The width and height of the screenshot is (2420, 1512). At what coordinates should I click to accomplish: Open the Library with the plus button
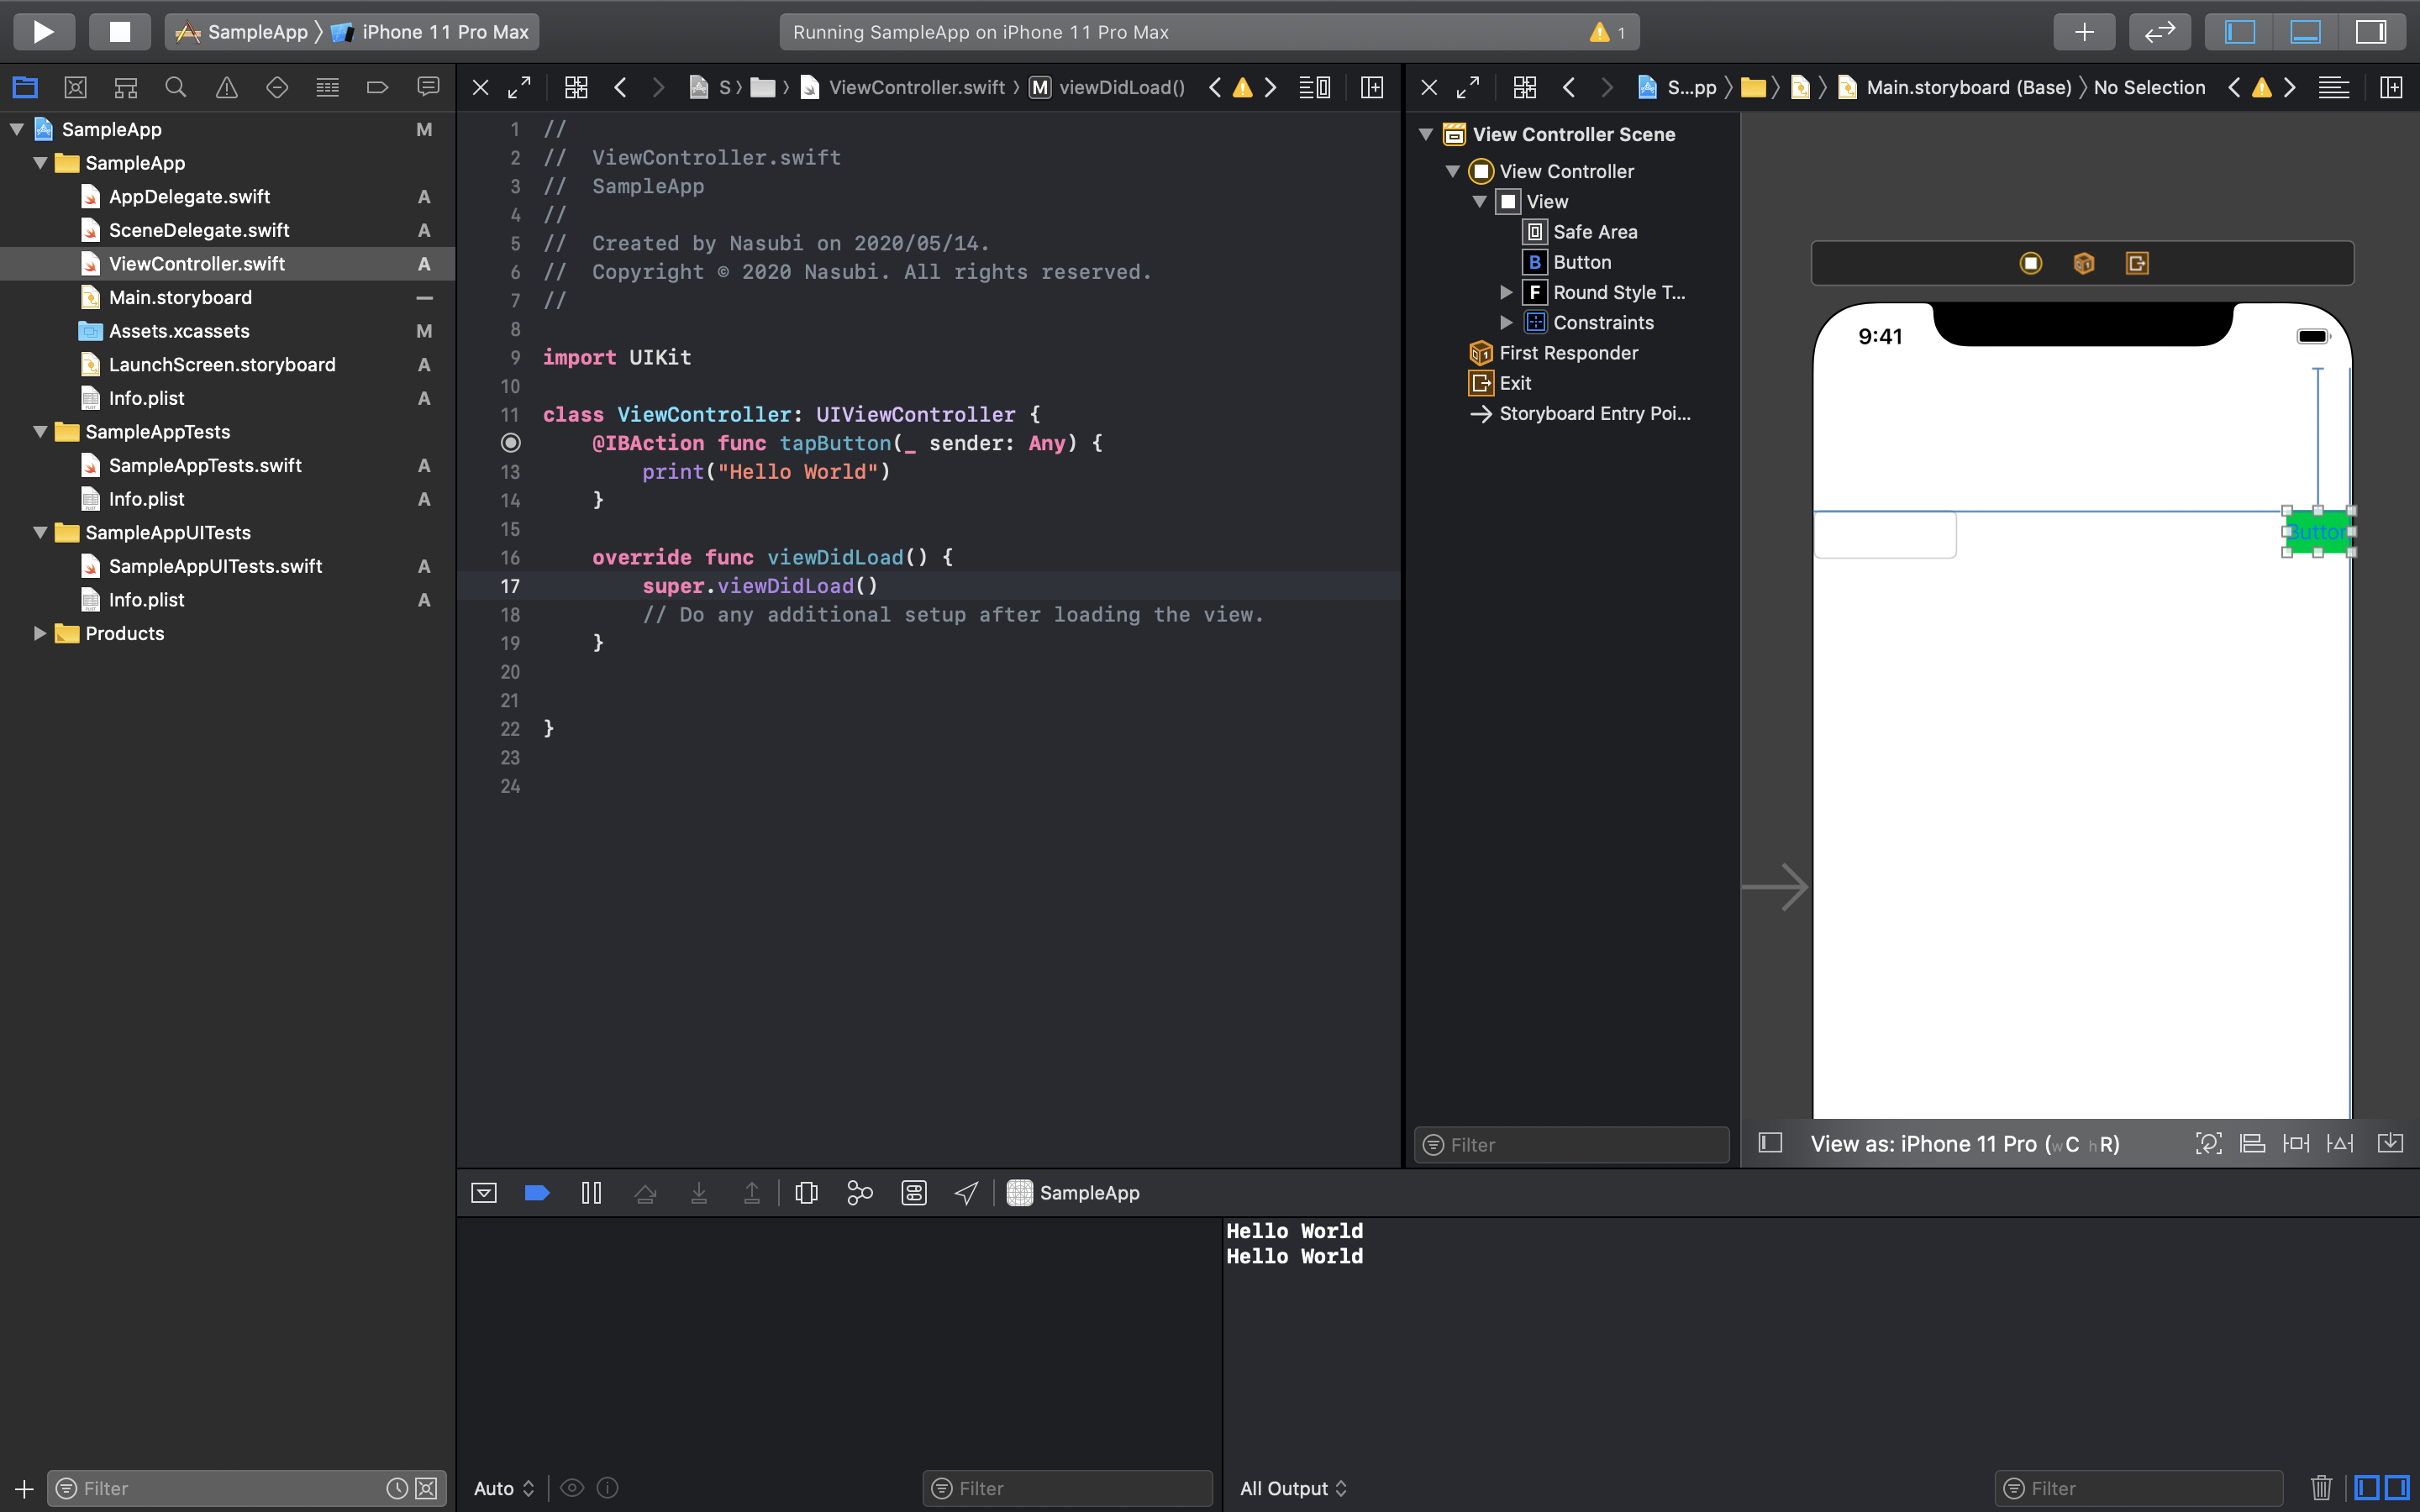point(2083,32)
